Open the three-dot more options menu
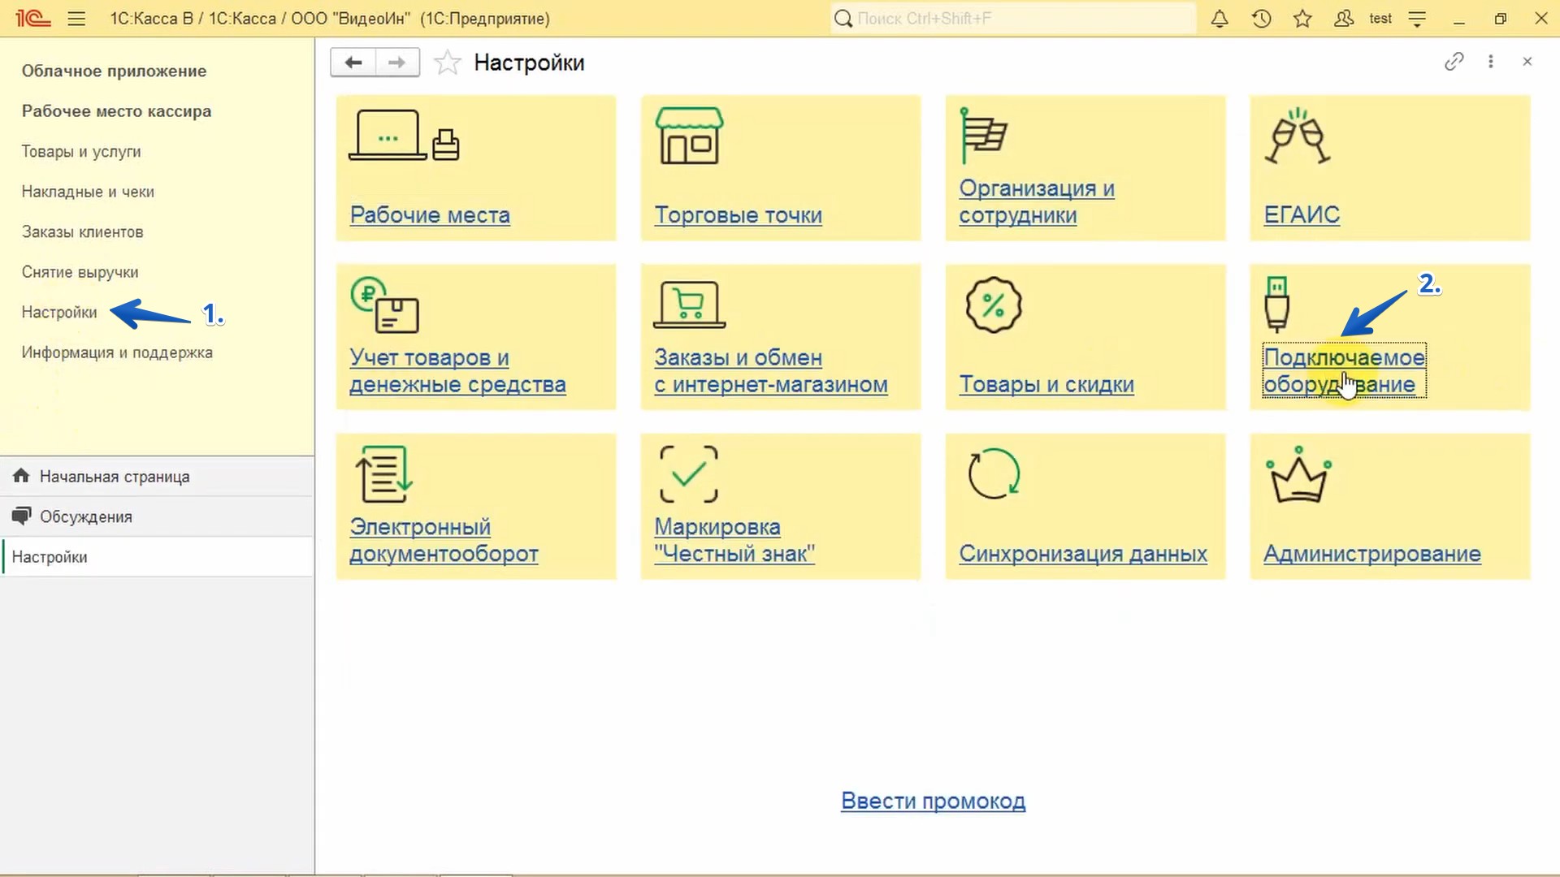This screenshot has width=1560, height=877. pyautogui.click(x=1490, y=62)
